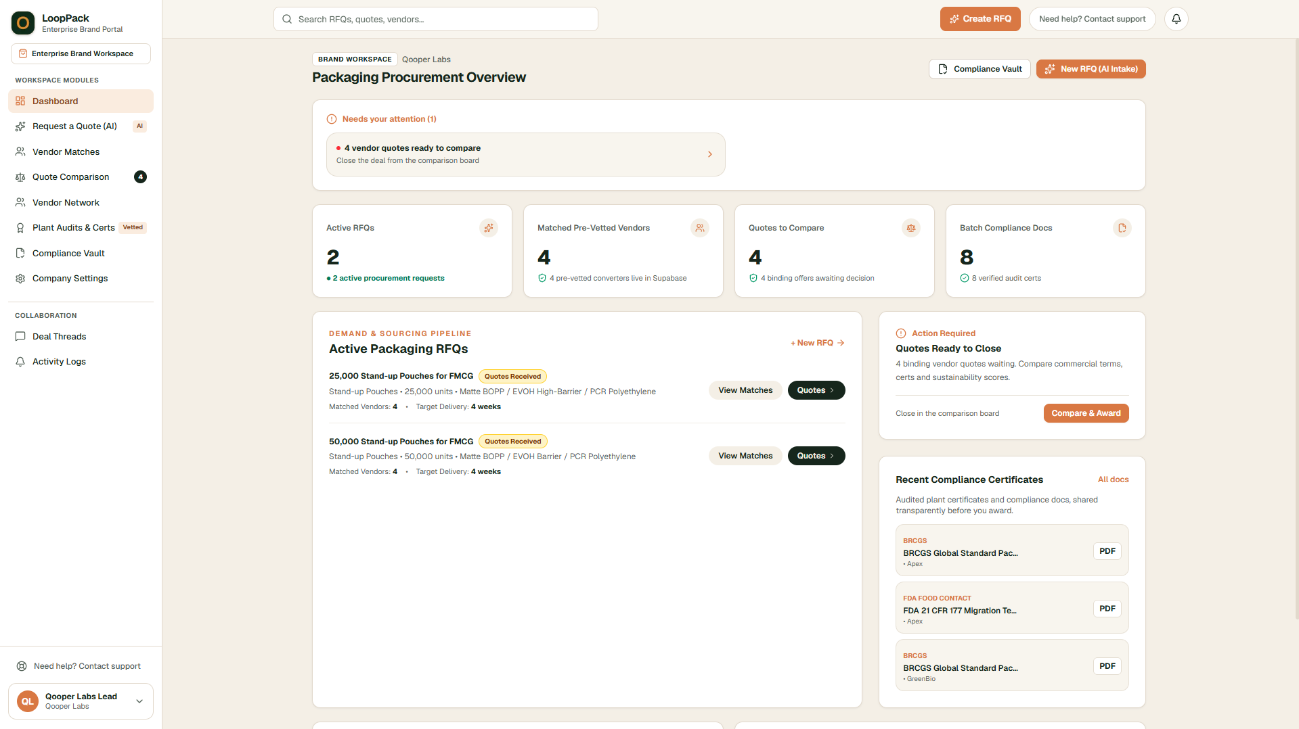Click the Batch Compliance Docs file icon
The image size is (1299, 729).
click(1122, 228)
